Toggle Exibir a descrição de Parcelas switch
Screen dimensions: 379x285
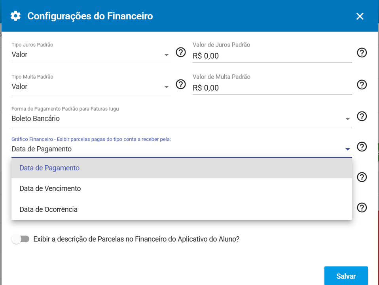tap(21, 239)
